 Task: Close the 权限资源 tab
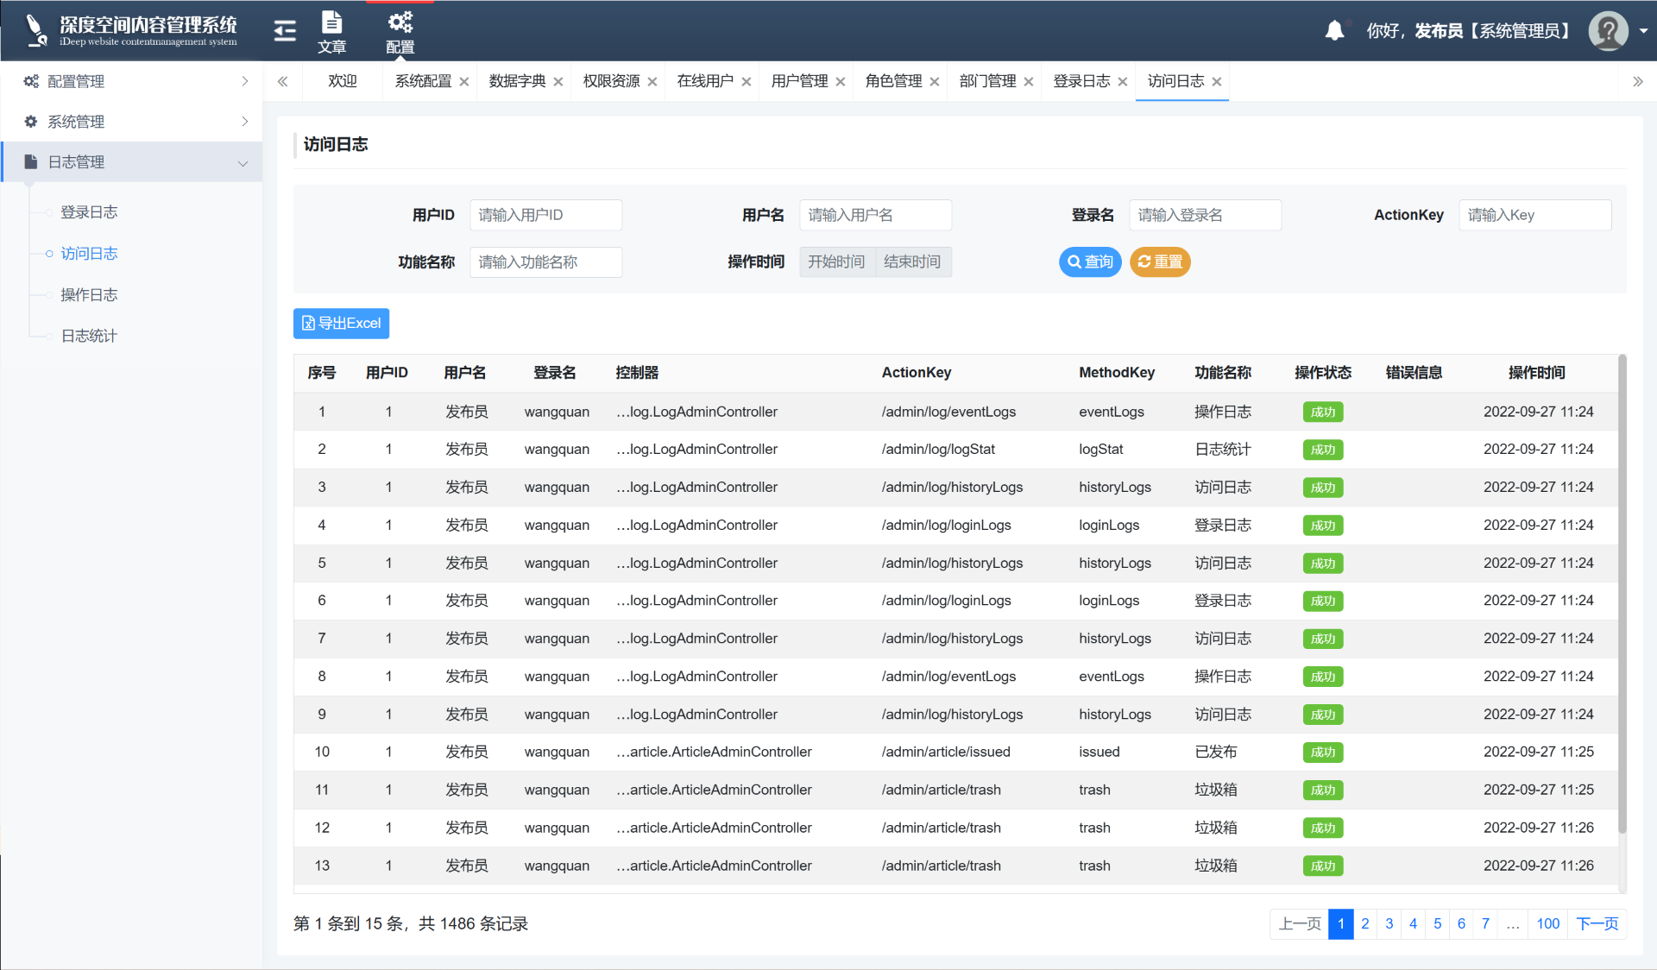pos(652,82)
